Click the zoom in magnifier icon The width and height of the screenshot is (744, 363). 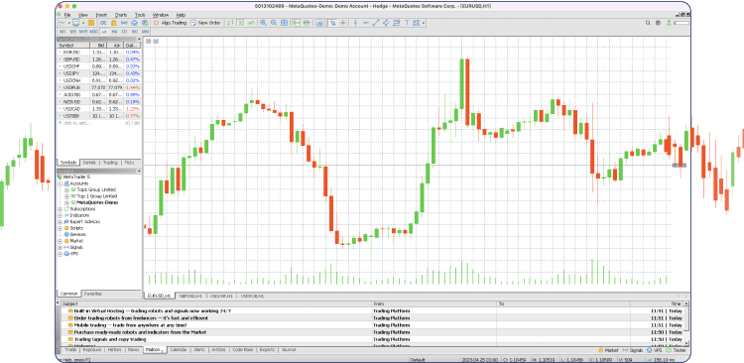(x=263, y=23)
